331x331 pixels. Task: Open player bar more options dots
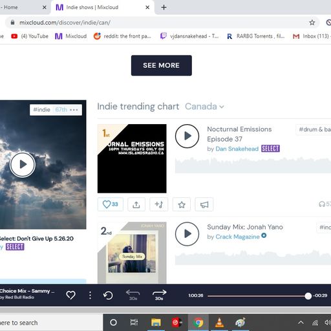coord(90,295)
